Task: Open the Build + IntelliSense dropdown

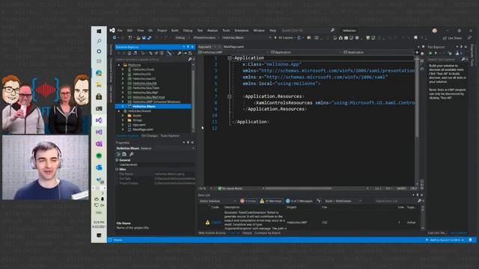Action: 343,201
